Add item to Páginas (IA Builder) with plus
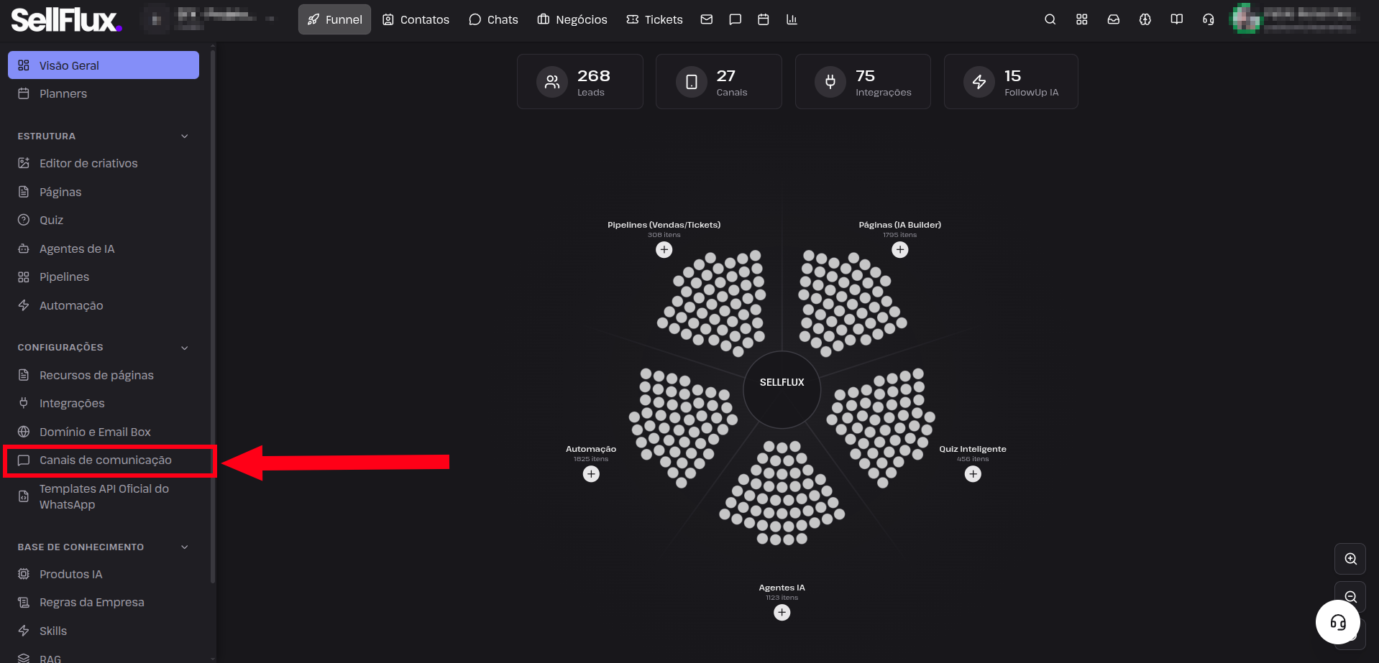The height and width of the screenshot is (663, 1379). pos(900,250)
